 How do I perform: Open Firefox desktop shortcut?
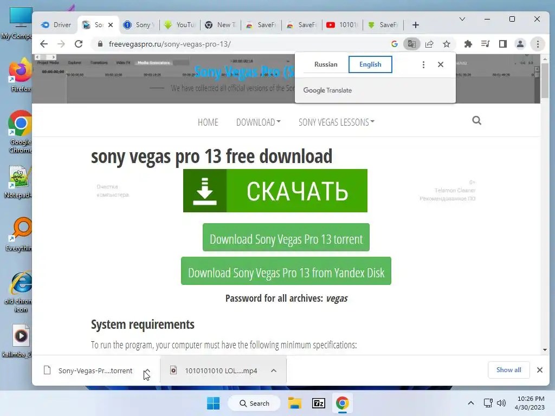pyautogui.click(x=20, y=75)
